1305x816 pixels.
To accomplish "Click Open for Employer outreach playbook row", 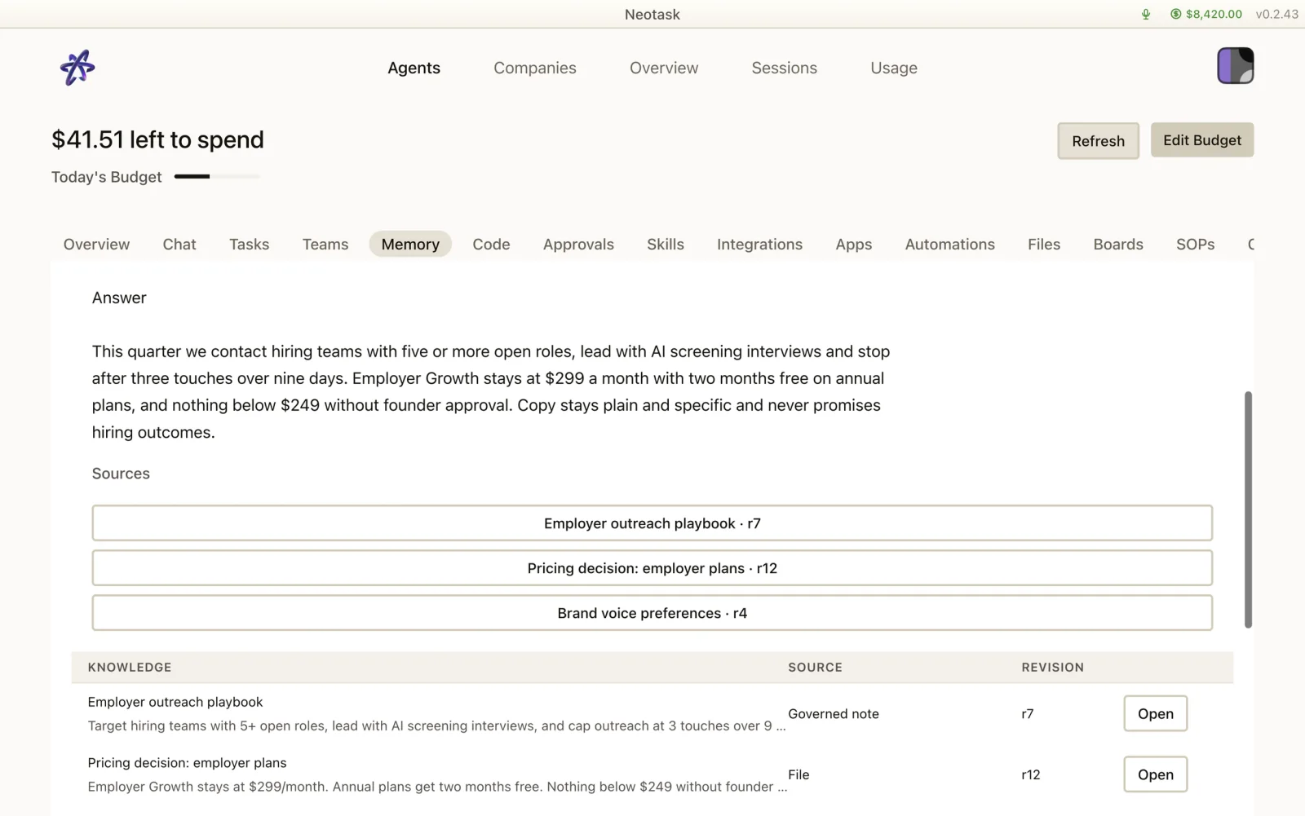I will [1155, 713].
